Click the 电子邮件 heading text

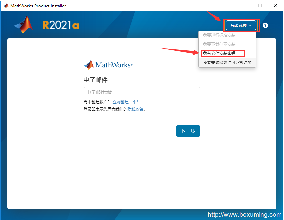click(x=96, y=80)
